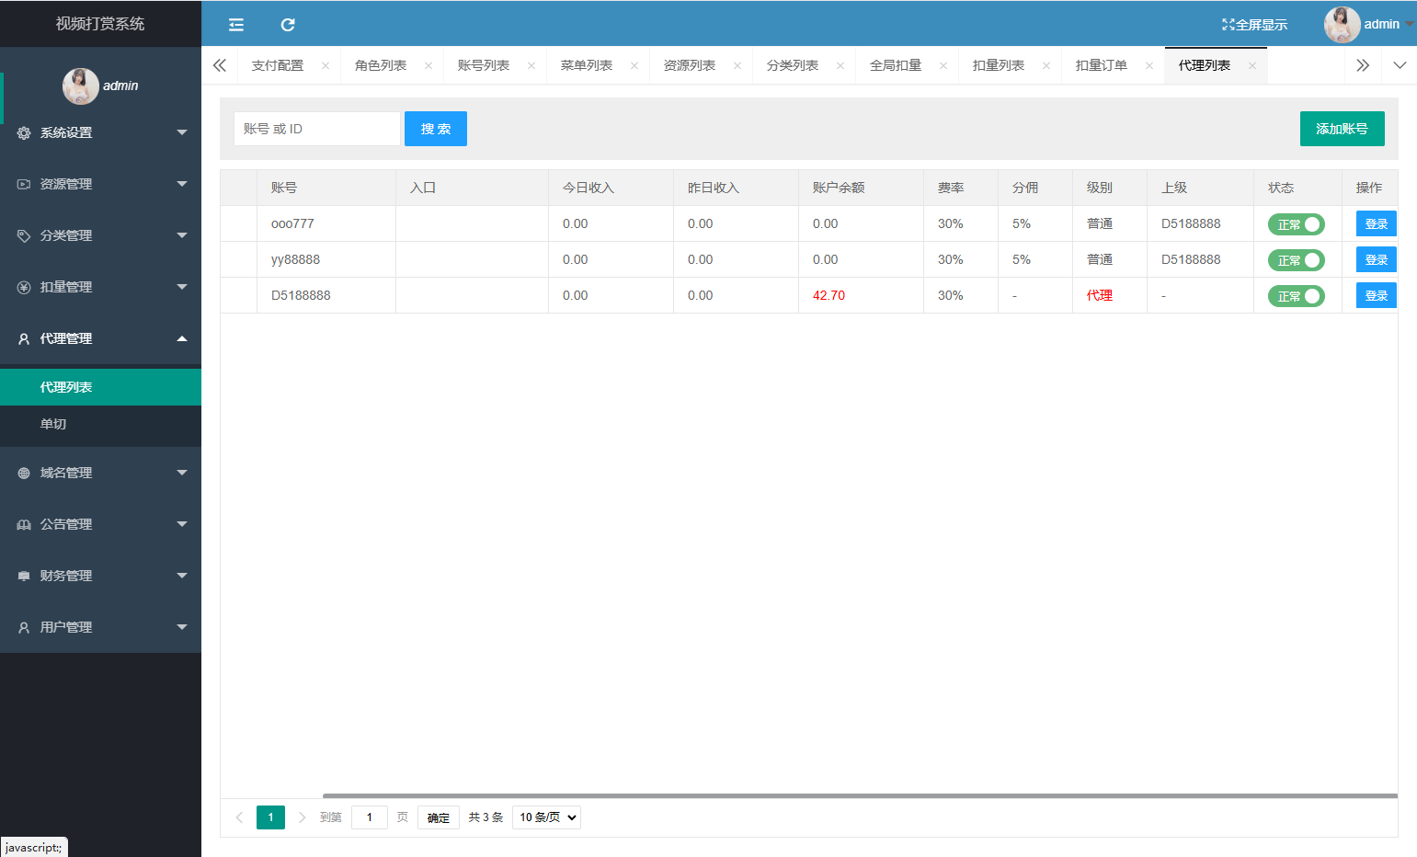Click the 添加账号 button
This screenshot has height=857, width=1417.
point(1343,129)
